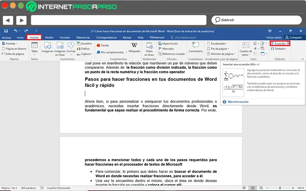Open the Diseño tab
The height and width of the screenshot is (191, 306).
(x=49, y=37)
